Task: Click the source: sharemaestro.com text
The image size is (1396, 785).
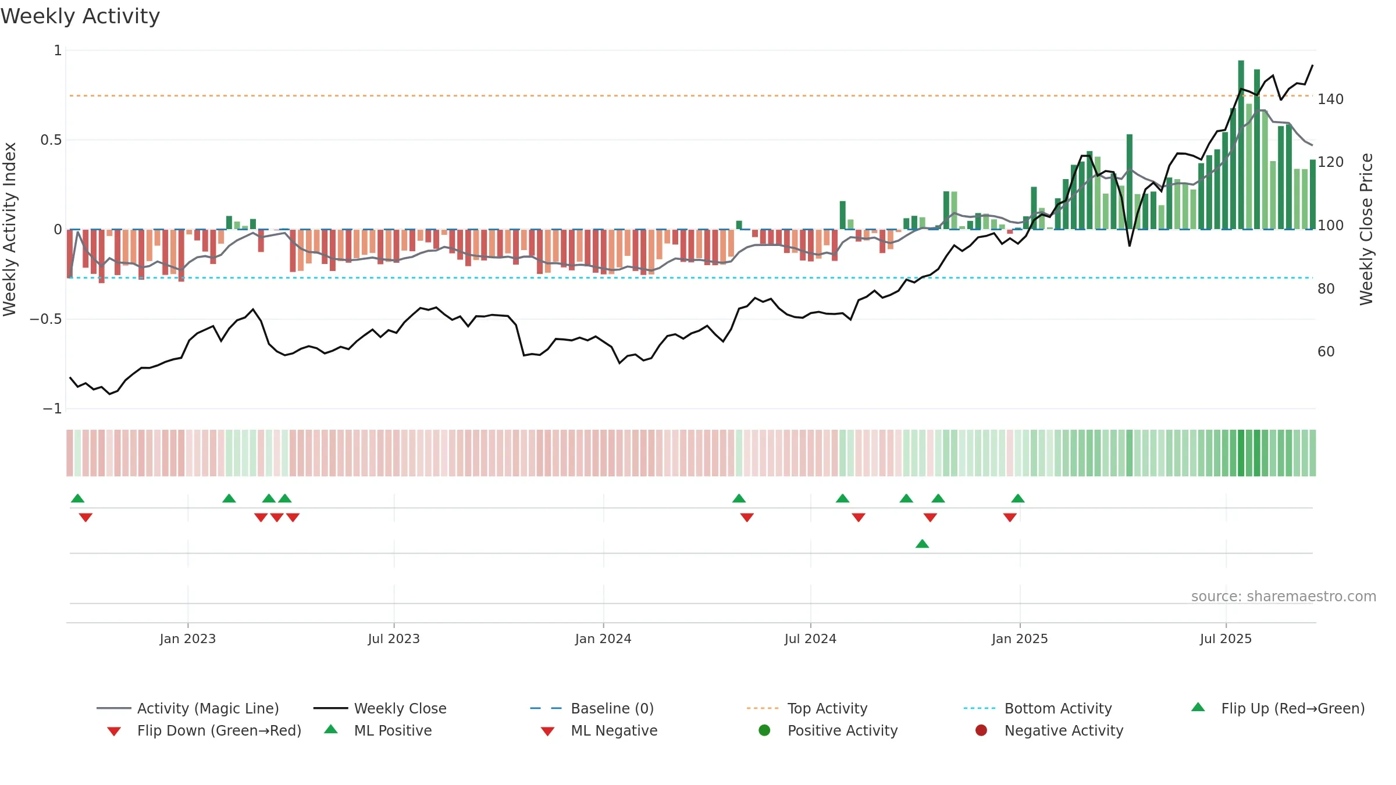Action: click(1284, 596)
